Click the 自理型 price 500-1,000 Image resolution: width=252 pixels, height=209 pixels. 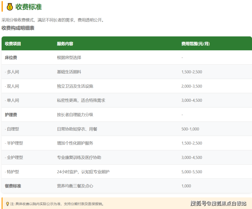pyautogui.click(x=190, y=129)
